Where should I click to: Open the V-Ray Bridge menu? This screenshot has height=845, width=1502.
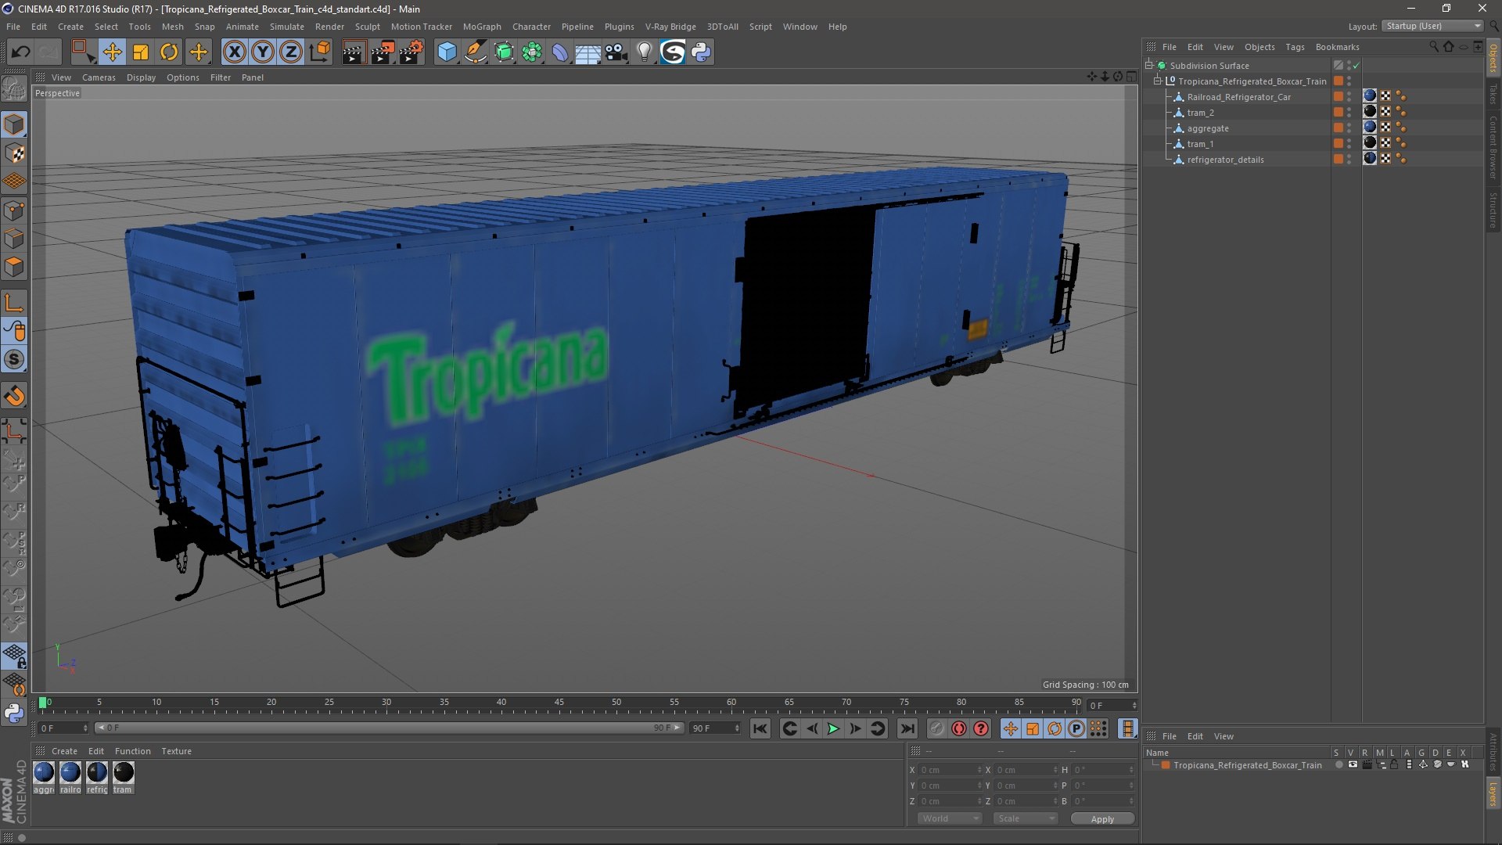pyautogui.click(x=670, y=27)
